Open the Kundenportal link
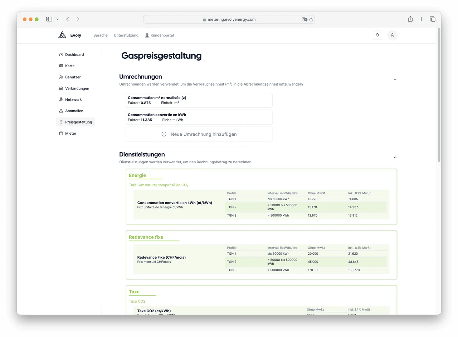The width and height of the screenshot is (458, 337). coord(159,35)
